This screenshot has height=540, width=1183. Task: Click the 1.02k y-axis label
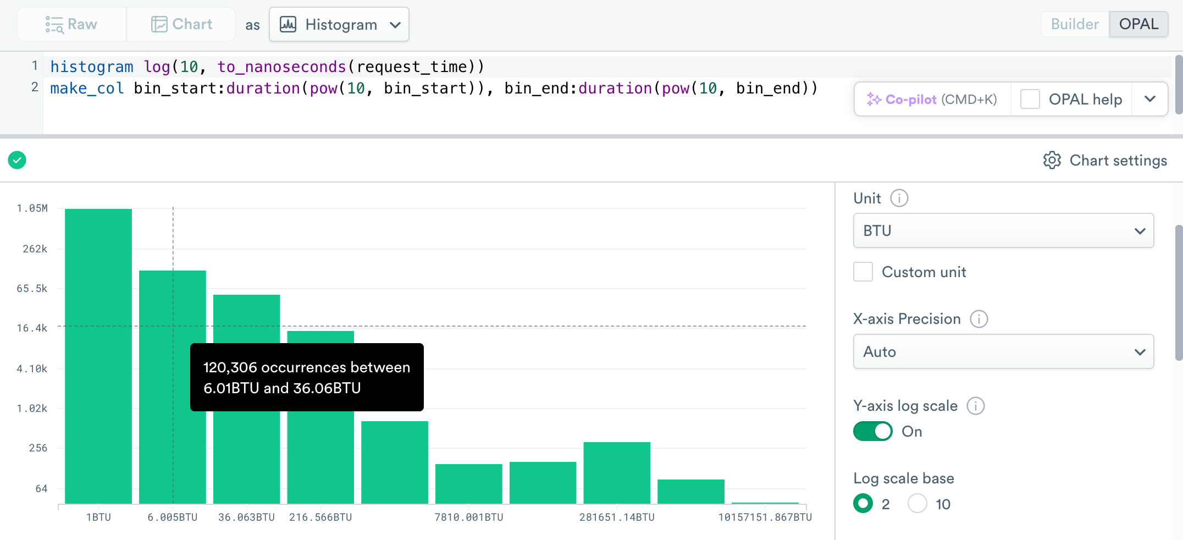(32, 408)
